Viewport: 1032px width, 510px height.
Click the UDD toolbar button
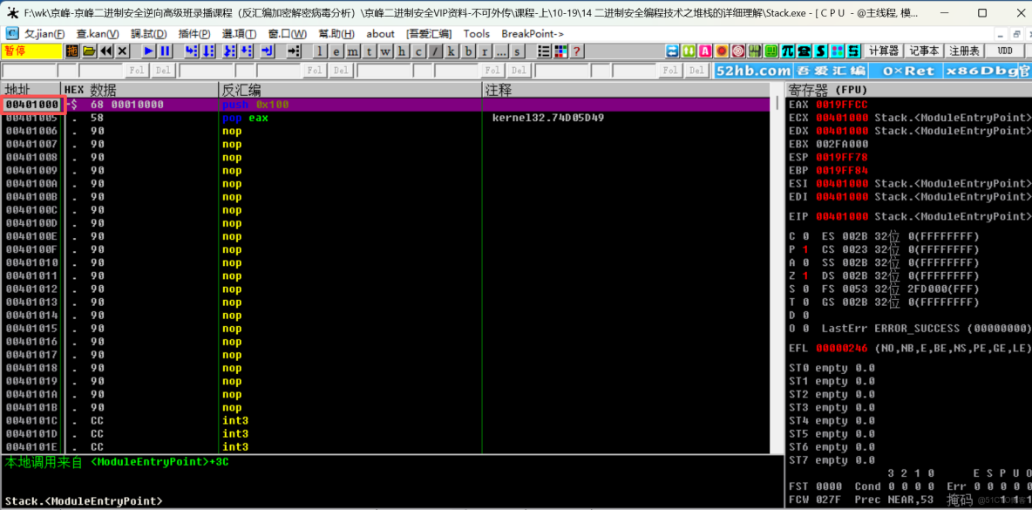[x=1004, y=51]
